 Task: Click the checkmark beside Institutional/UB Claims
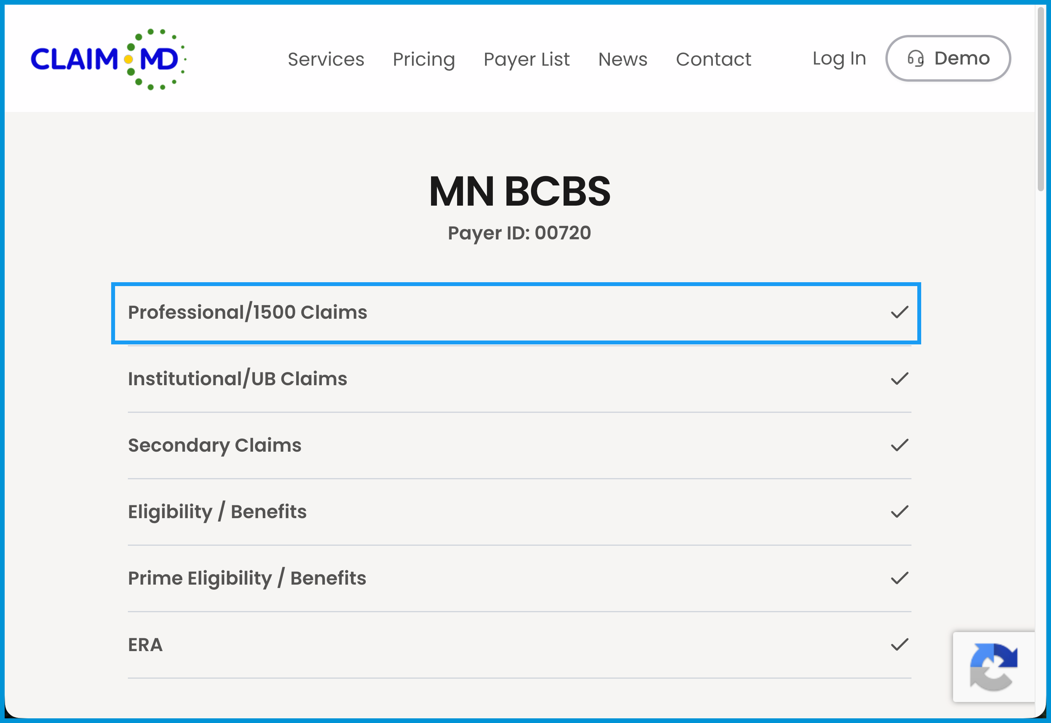(x=900, y=379)
